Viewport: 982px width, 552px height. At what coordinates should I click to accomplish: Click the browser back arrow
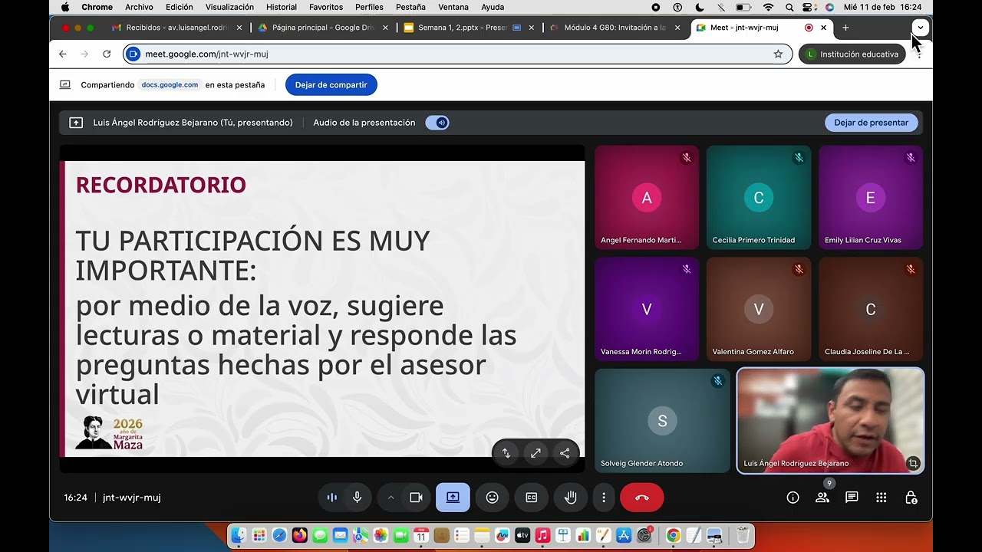63,54
